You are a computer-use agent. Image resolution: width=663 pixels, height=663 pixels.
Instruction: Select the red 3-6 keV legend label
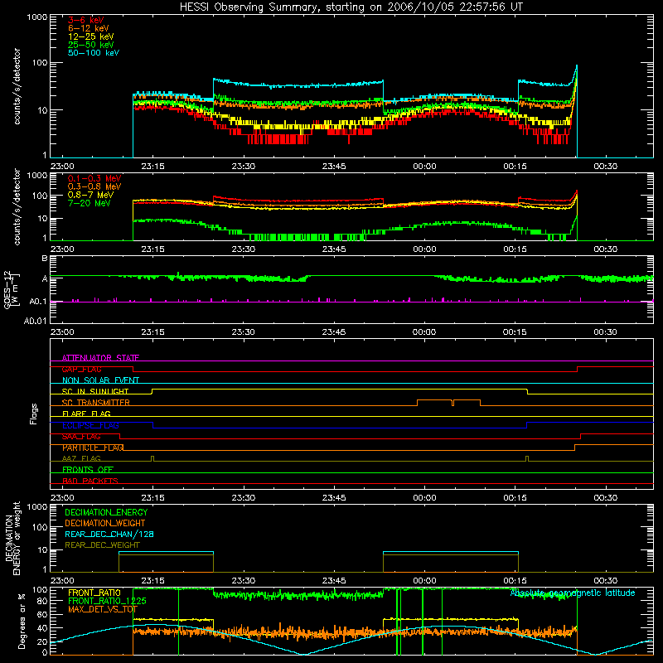pos(86,20)
